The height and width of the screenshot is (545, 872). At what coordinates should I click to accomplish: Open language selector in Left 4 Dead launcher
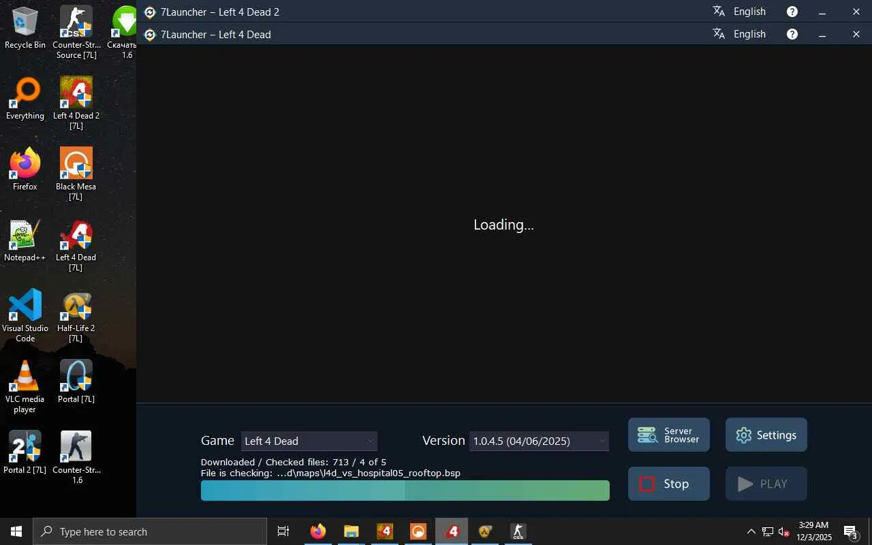click(x=740, y=34)
